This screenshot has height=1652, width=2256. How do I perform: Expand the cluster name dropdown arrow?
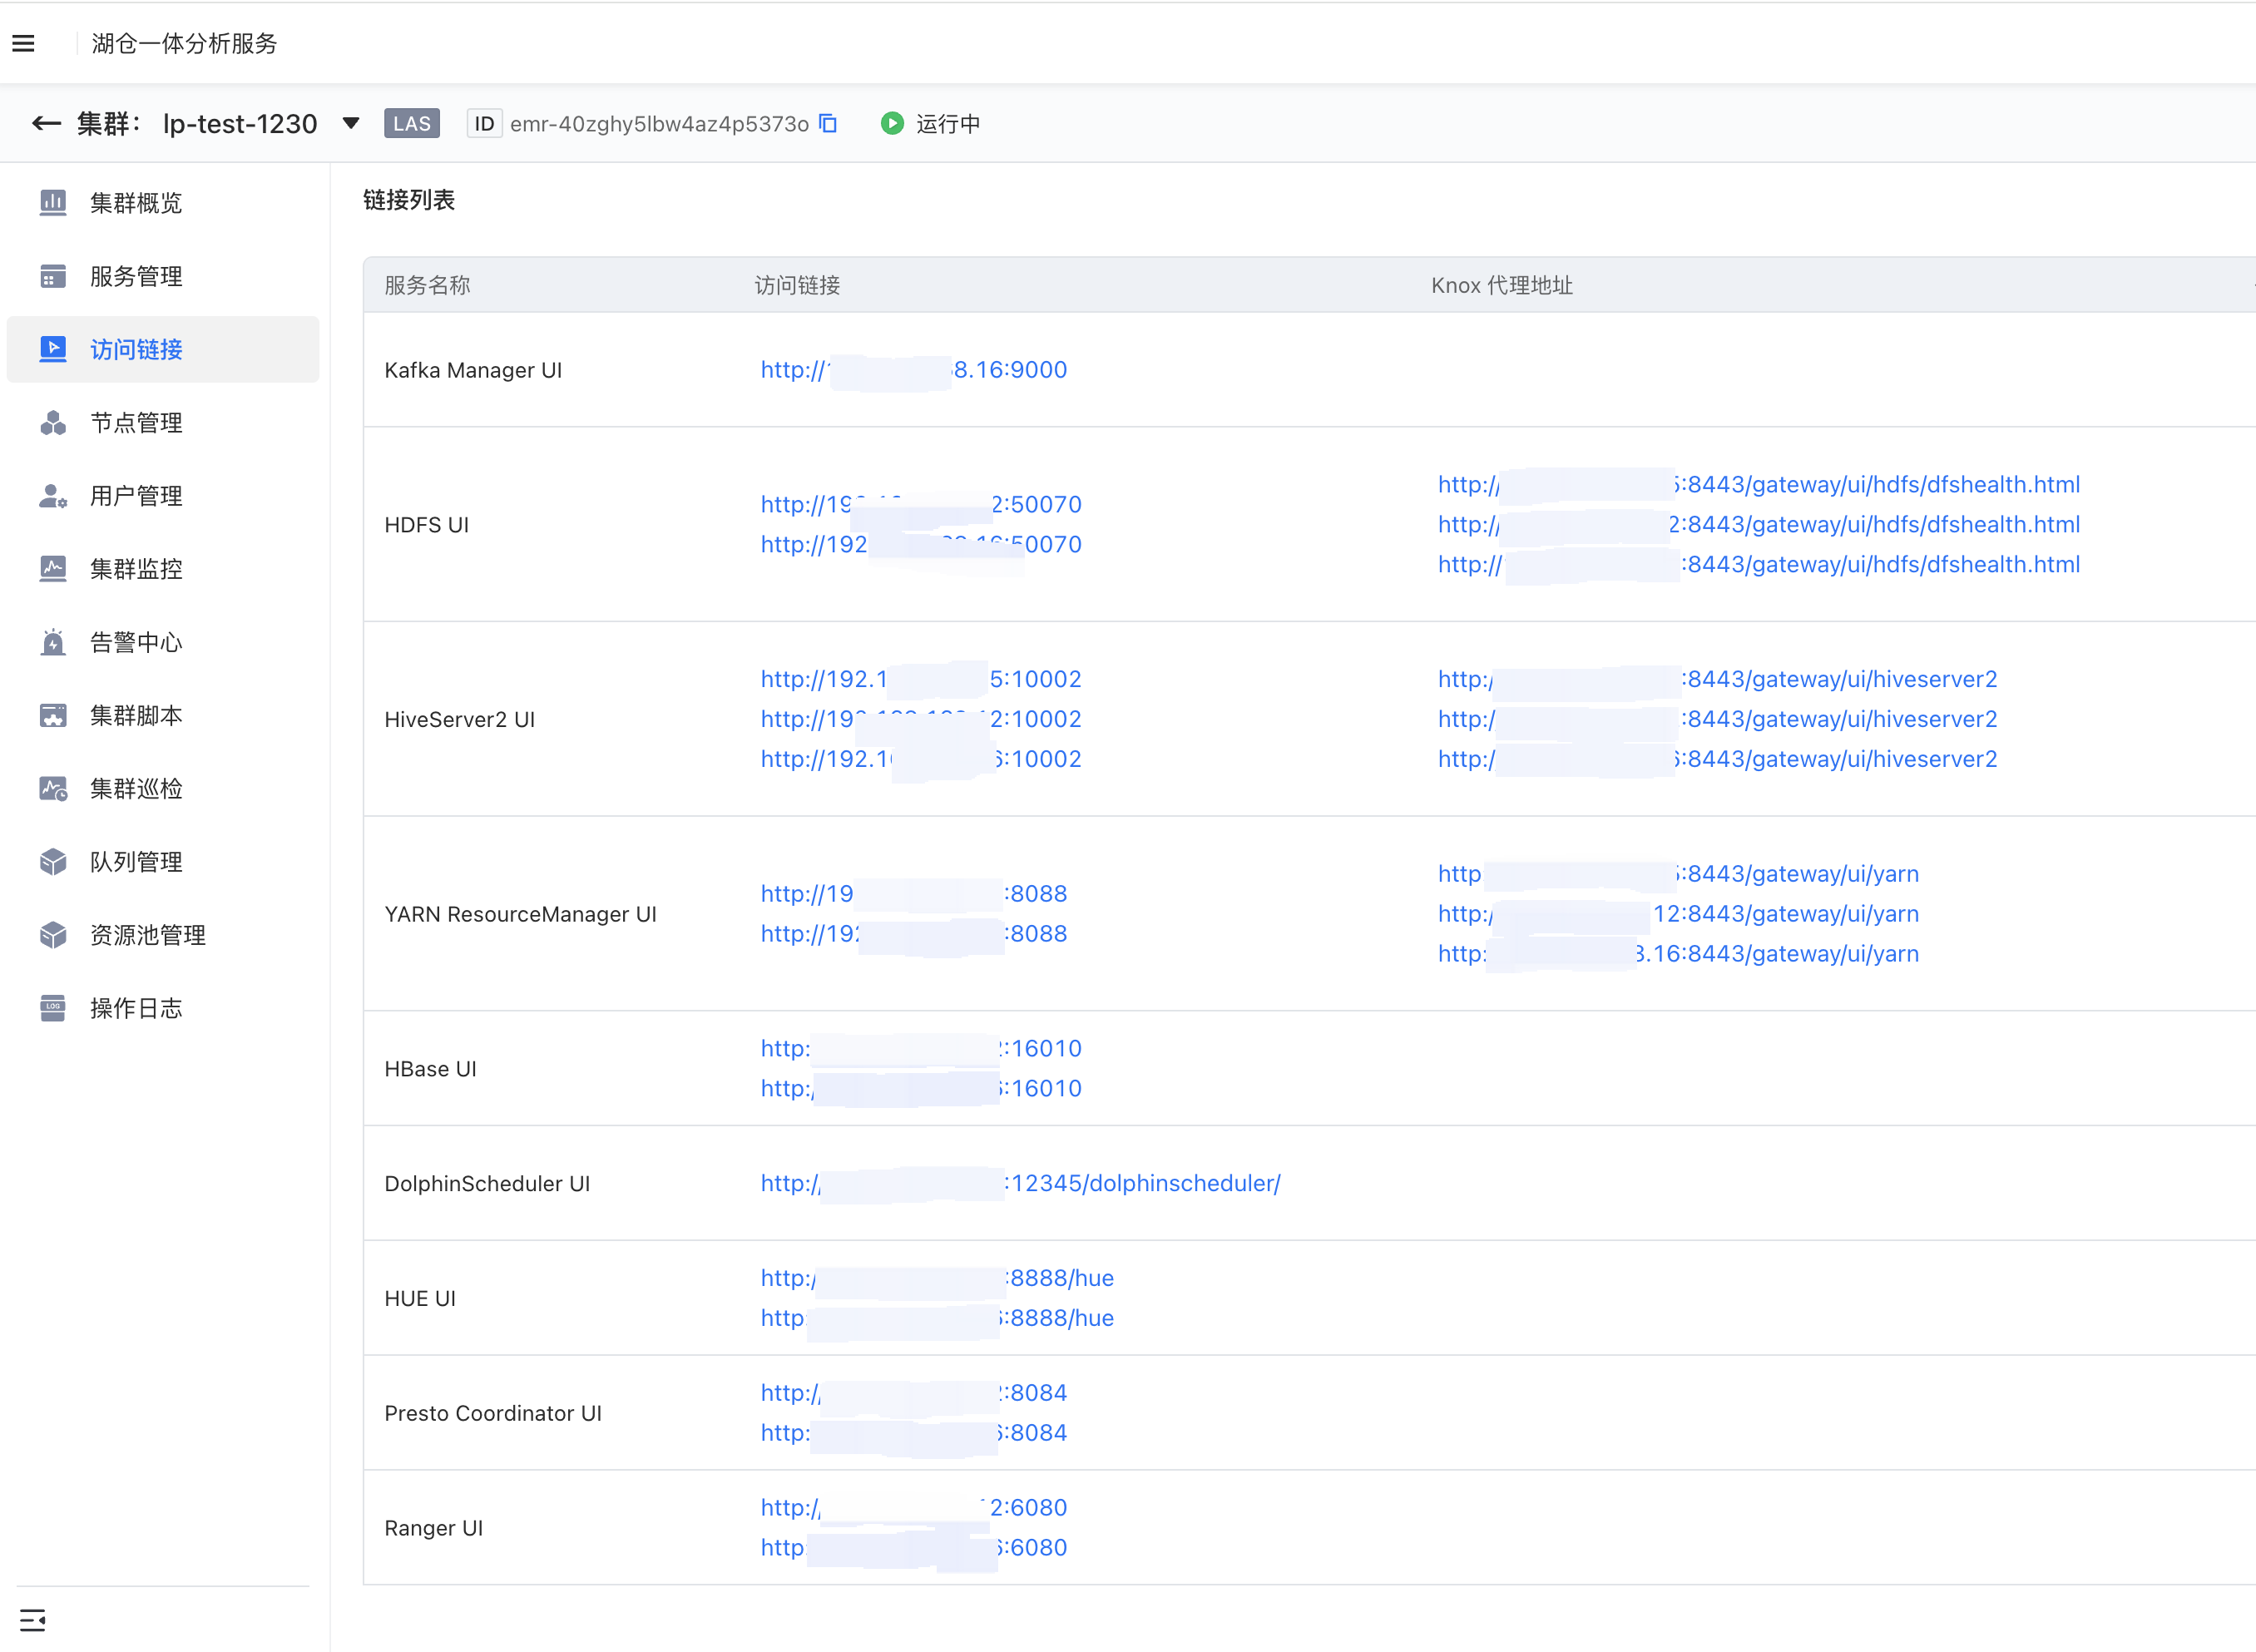pyautogui.click(x=351, y=123)
